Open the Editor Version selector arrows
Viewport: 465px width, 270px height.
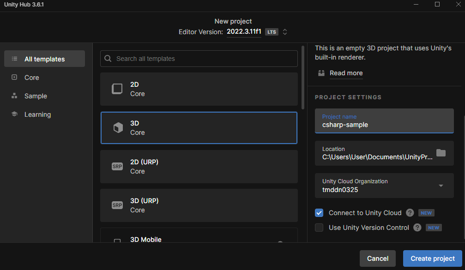pos(285,32)
